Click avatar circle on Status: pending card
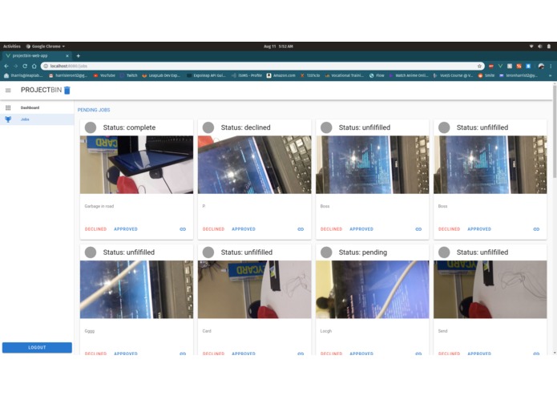Viewport: 557px width, 396px height. (x=326, y=253)
